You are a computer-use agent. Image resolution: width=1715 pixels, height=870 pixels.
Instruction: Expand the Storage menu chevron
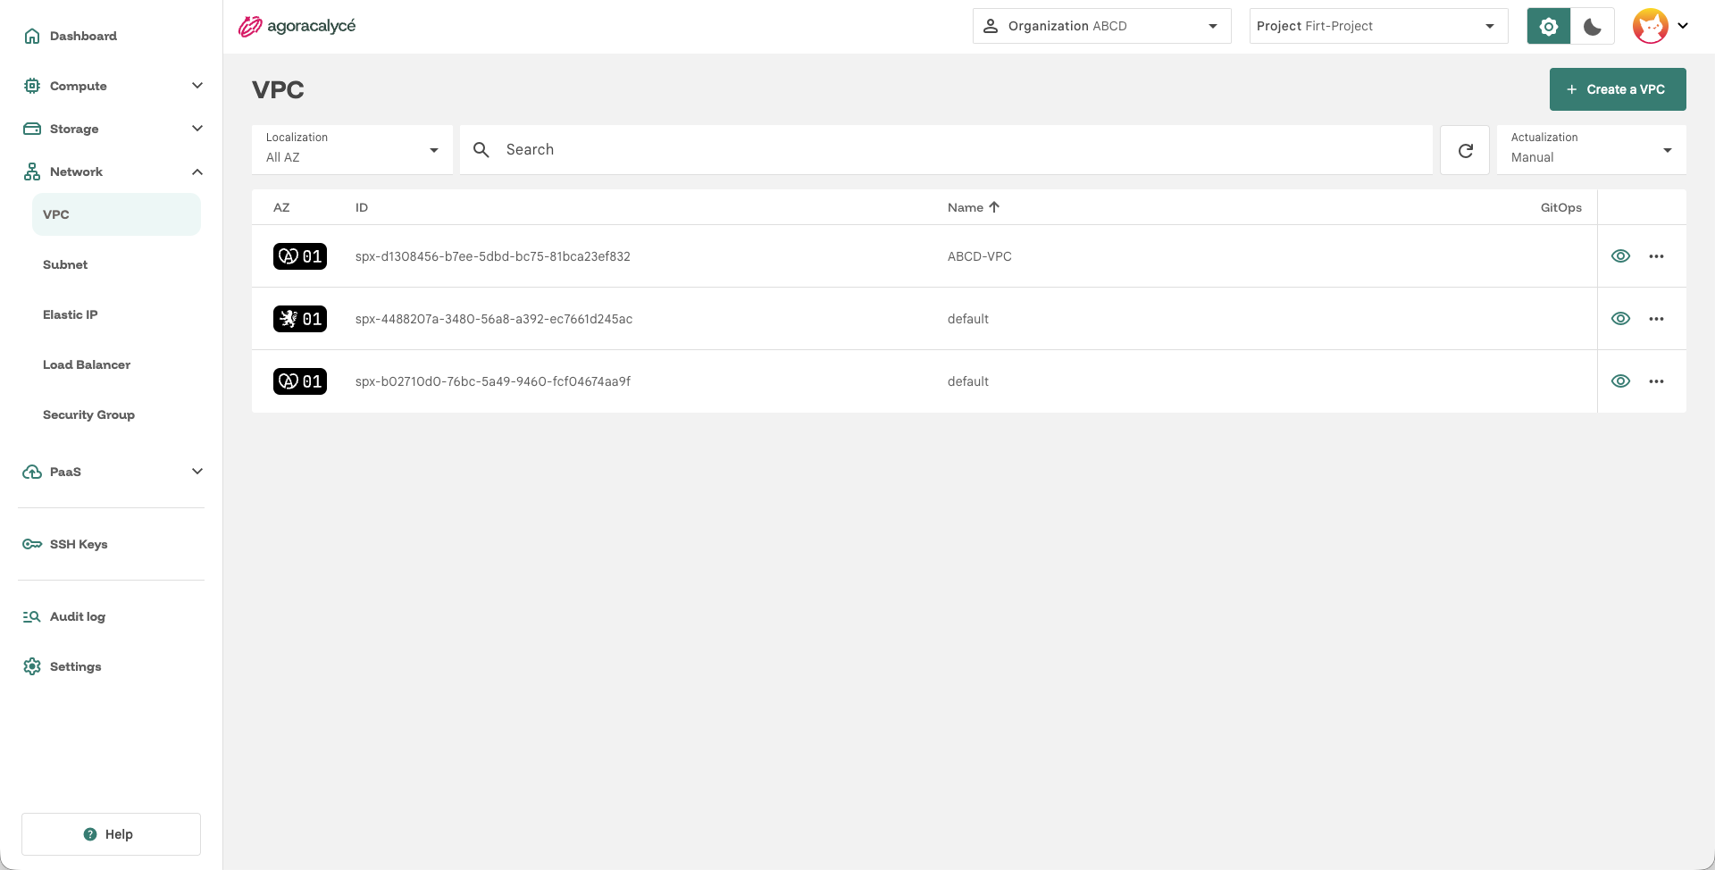[197, 129]
